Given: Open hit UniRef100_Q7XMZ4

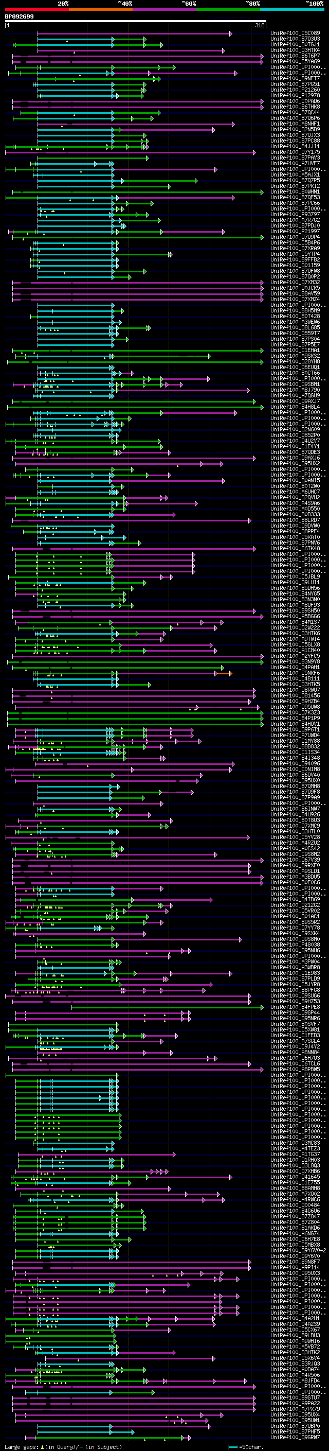Looking at the screenshot, I should [x=295, y=299].
